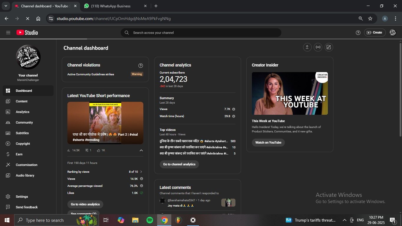Viewport: 402px width, 226px height.
Task: Open Audio library in the sidebar
Action: coord(28,175)
